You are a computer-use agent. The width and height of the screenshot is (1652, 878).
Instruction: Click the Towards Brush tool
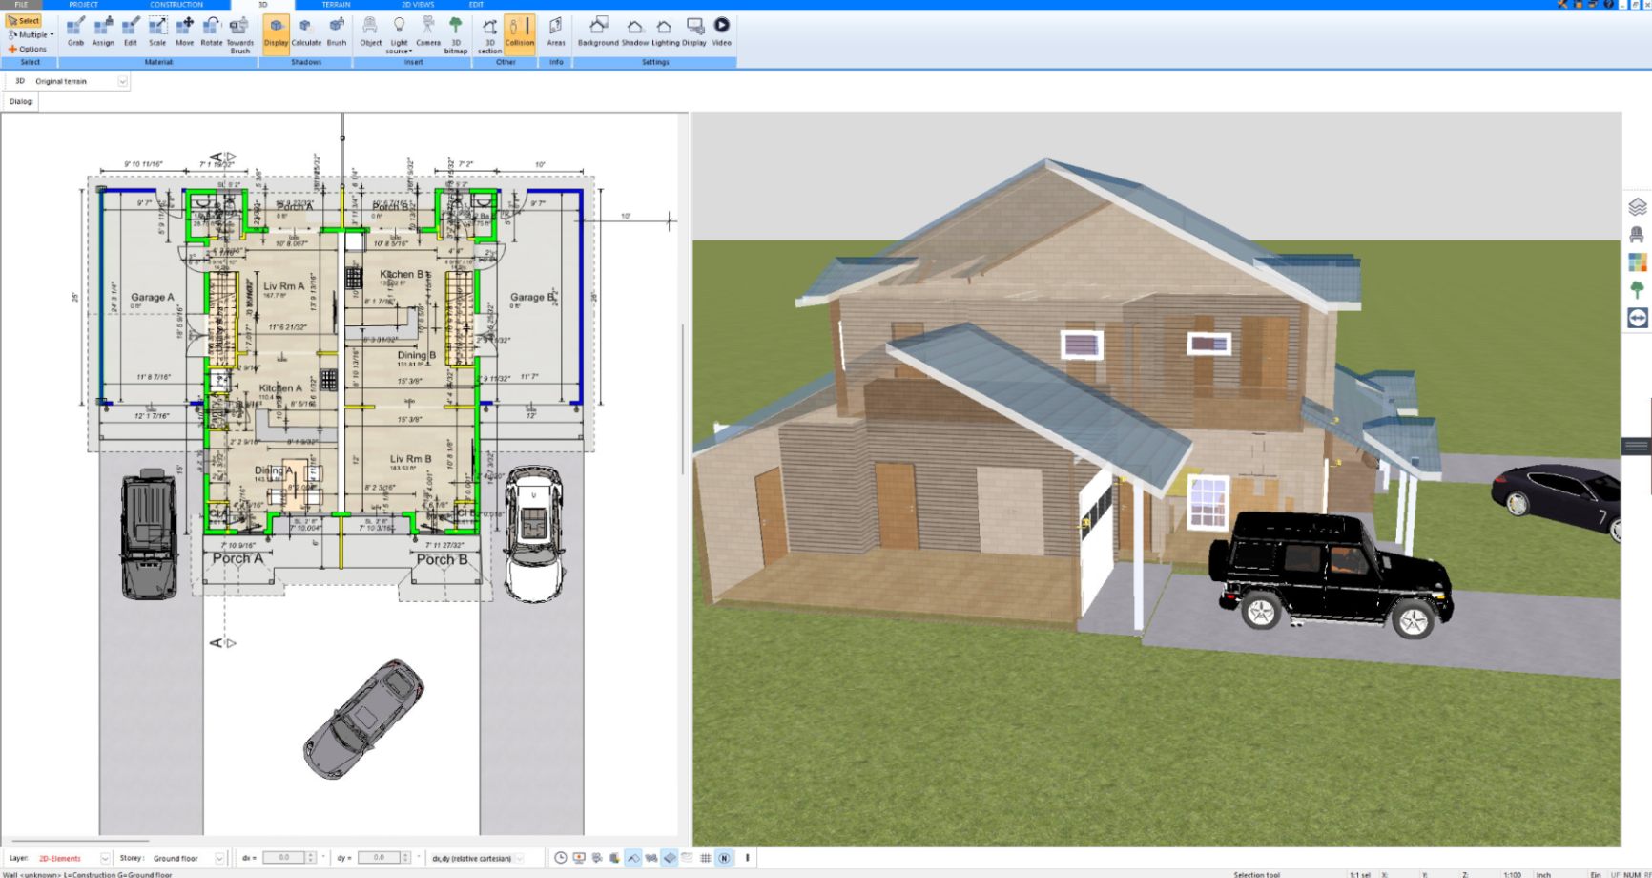pos(239,34)
